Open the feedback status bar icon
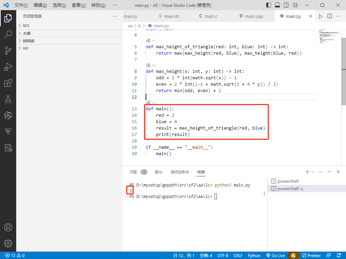The image size is (346, 259). click(x=328, y=256)
